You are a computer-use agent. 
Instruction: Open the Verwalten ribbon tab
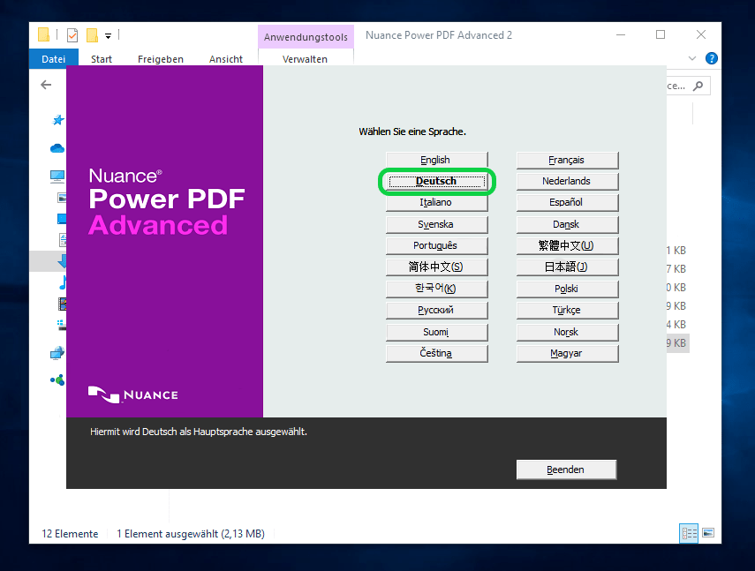click(x=305, y=59)
